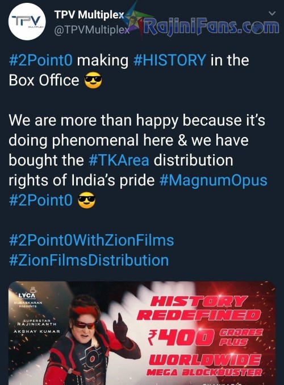284x385 pixels.
Task: Expand the tweet options chevron
Action: click(x=272, y=14)
